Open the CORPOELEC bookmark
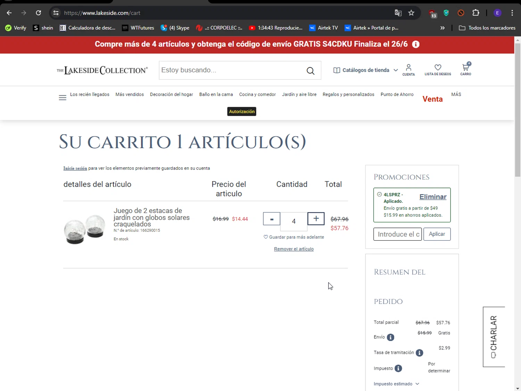The height and width of the screenshot is (391, 521). [x=219, y=28]
